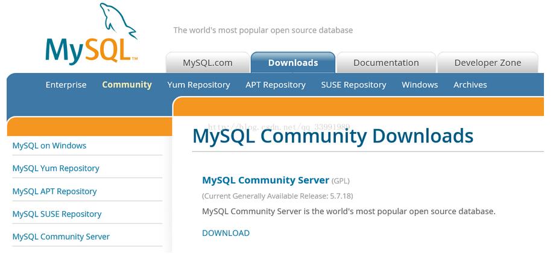Click the MySQL Community Server (GPL) heading link
This screenshot has width=556, height=254.
(265, 180)
